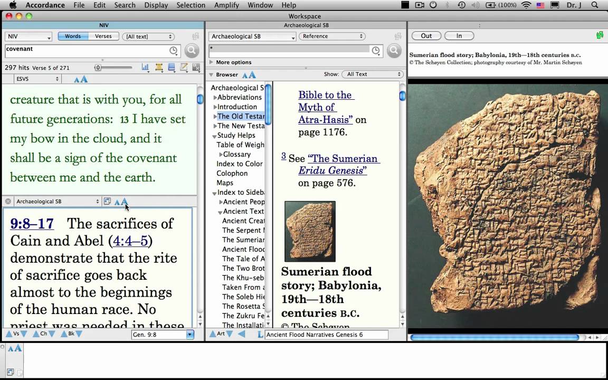
Task: Close the Archaeological SB parallel pane
Action: (x=8, y=201)
